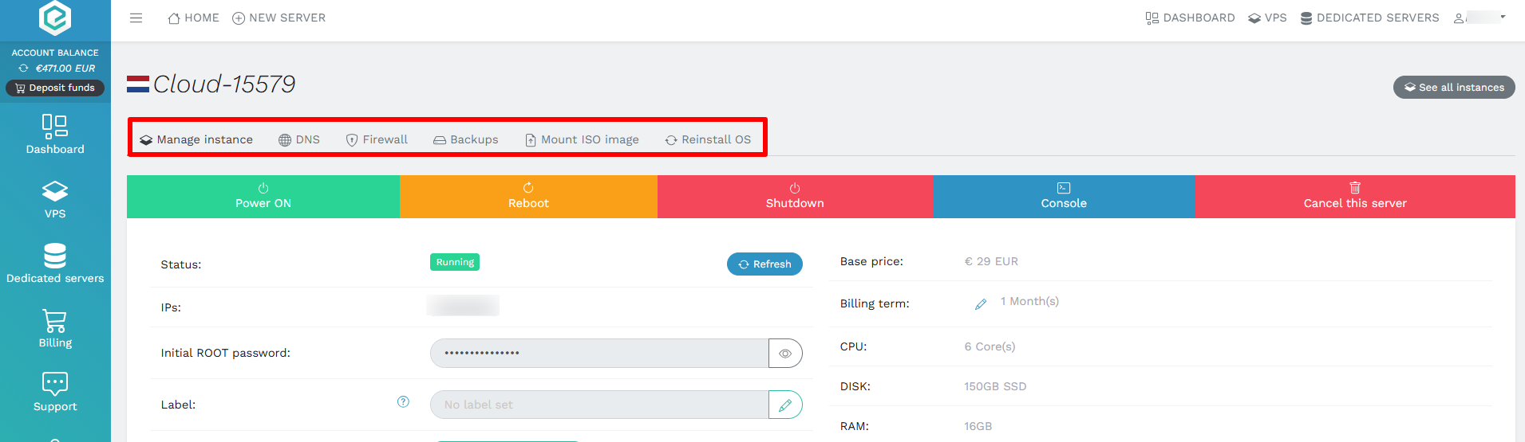This screenshot has height=442, width=1525.
Task: Edit the server label with pencil icon
Action: coord(785,405)
